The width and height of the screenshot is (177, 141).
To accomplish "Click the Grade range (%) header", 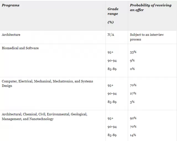I will [x=113, y=16].
